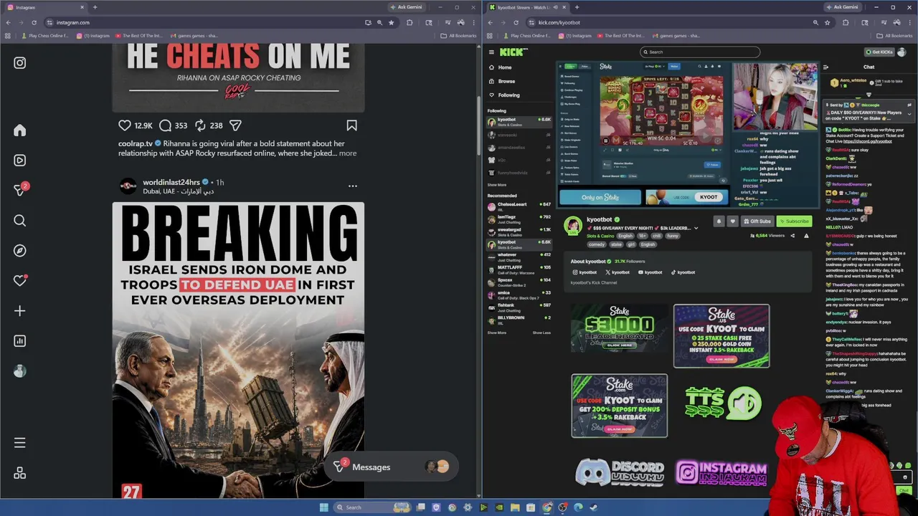The width and height of the screenshot is (918, 516).
Task: Bookmark Instagram page with star icon
Action: point(391,22)
